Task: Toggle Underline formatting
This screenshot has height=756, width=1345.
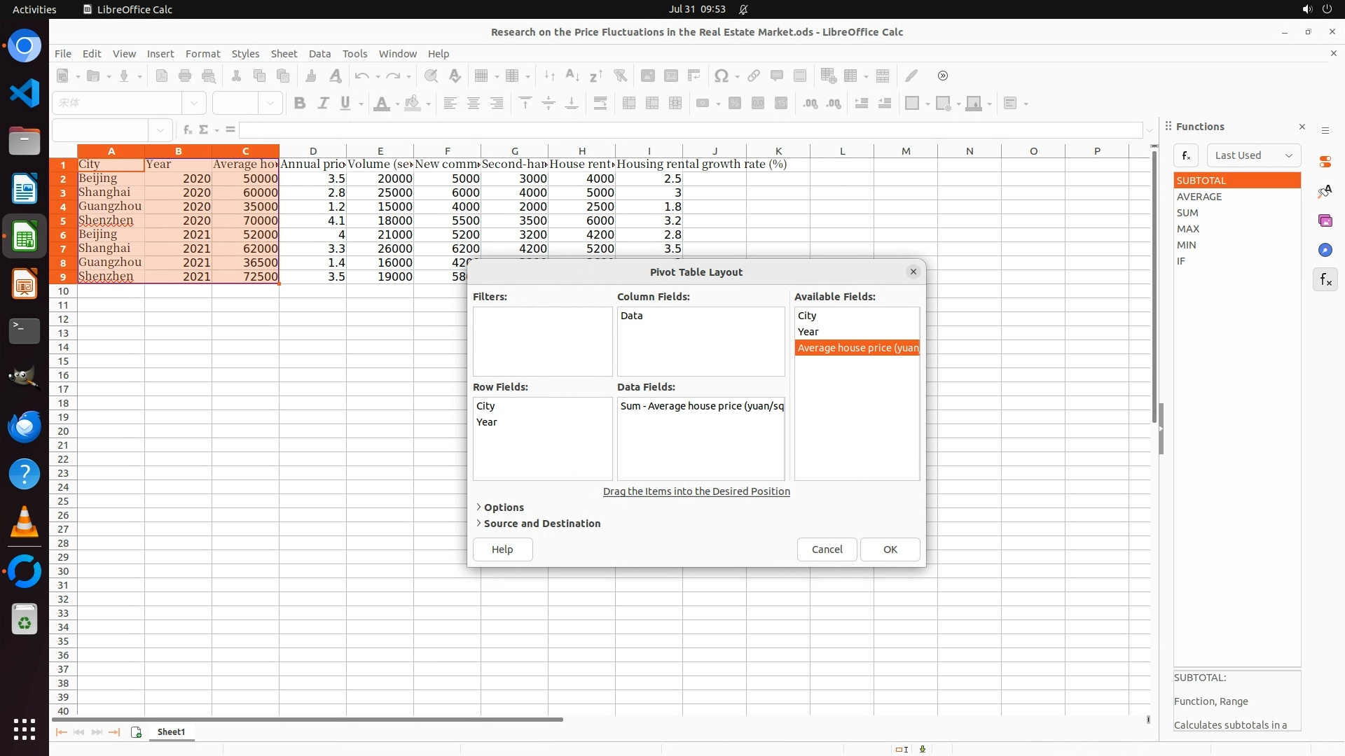Action: pos(345,104)
